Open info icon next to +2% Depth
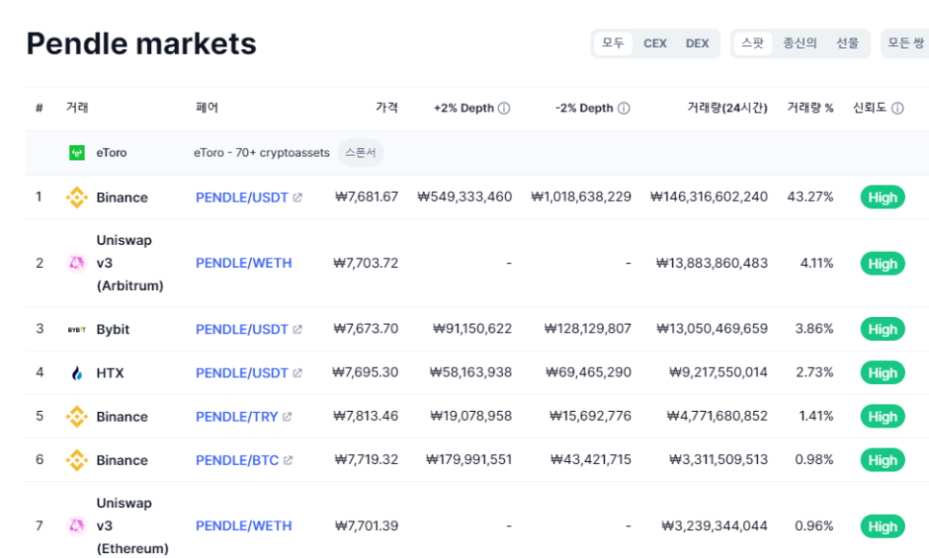 (x=504, y=108)
